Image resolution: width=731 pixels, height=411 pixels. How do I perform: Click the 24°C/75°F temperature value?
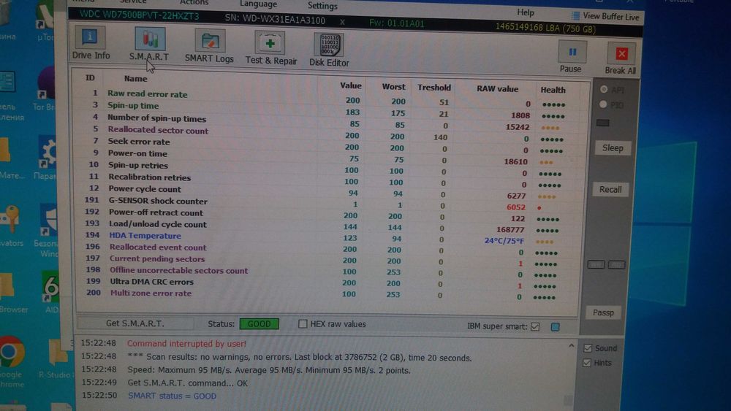(504, 241)
